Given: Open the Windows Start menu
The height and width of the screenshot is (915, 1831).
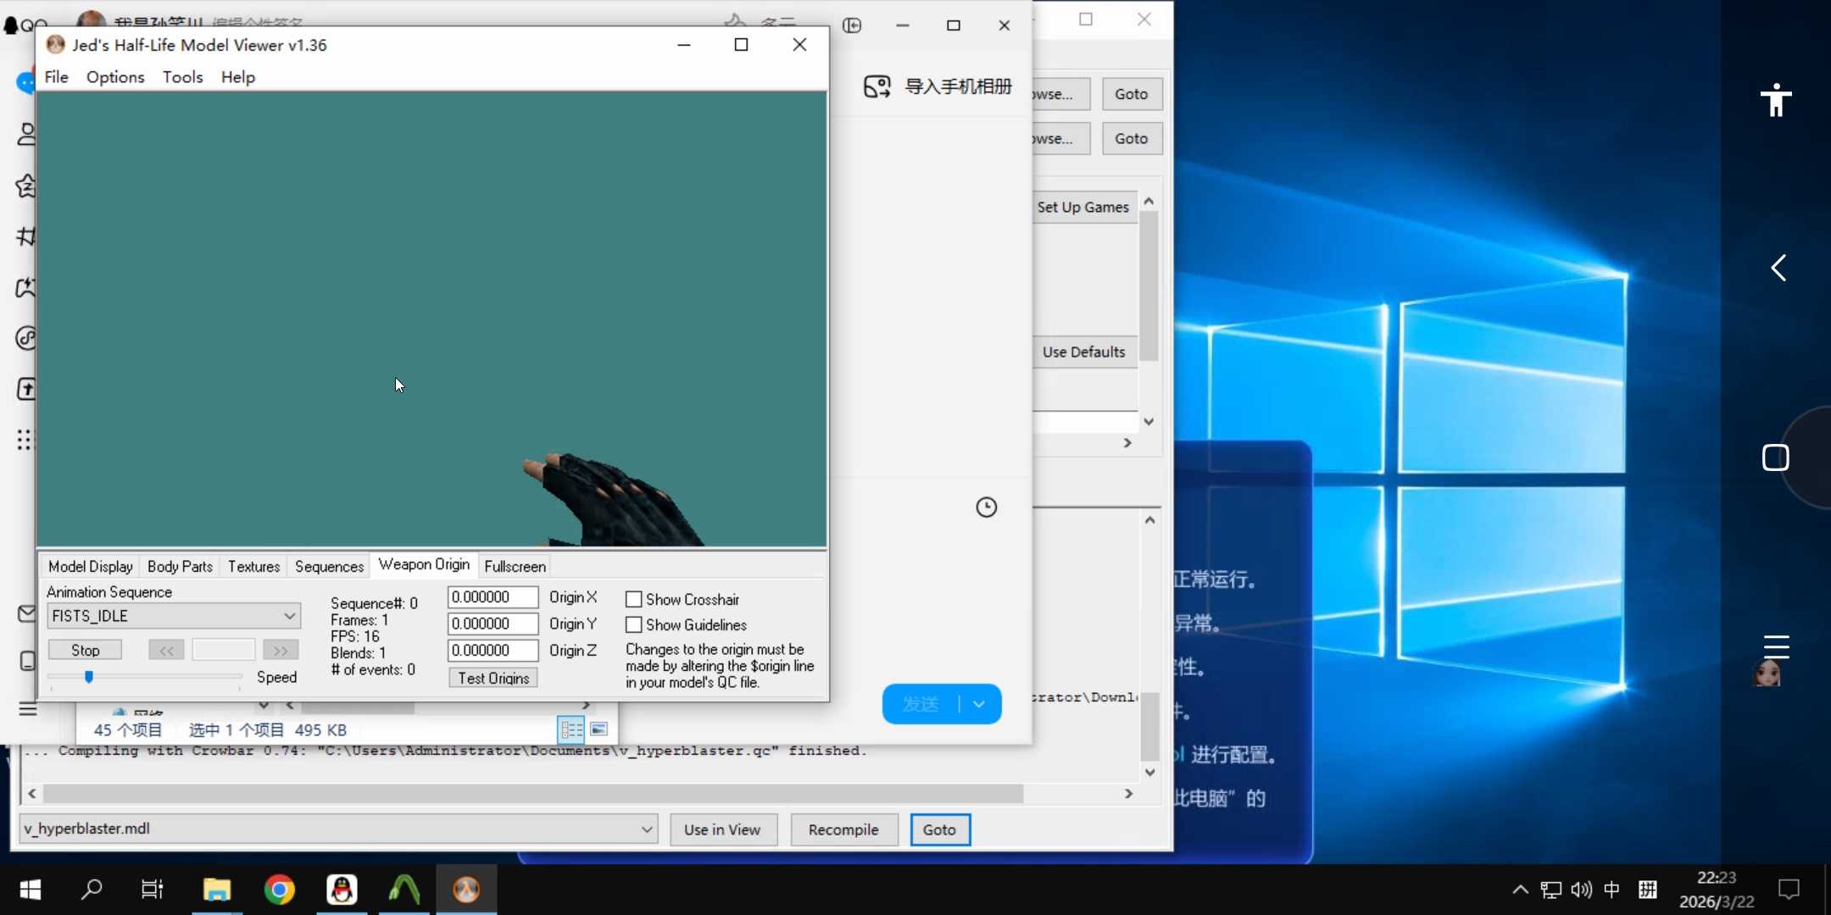Looking at the screenshot, I should click(31, 890).
